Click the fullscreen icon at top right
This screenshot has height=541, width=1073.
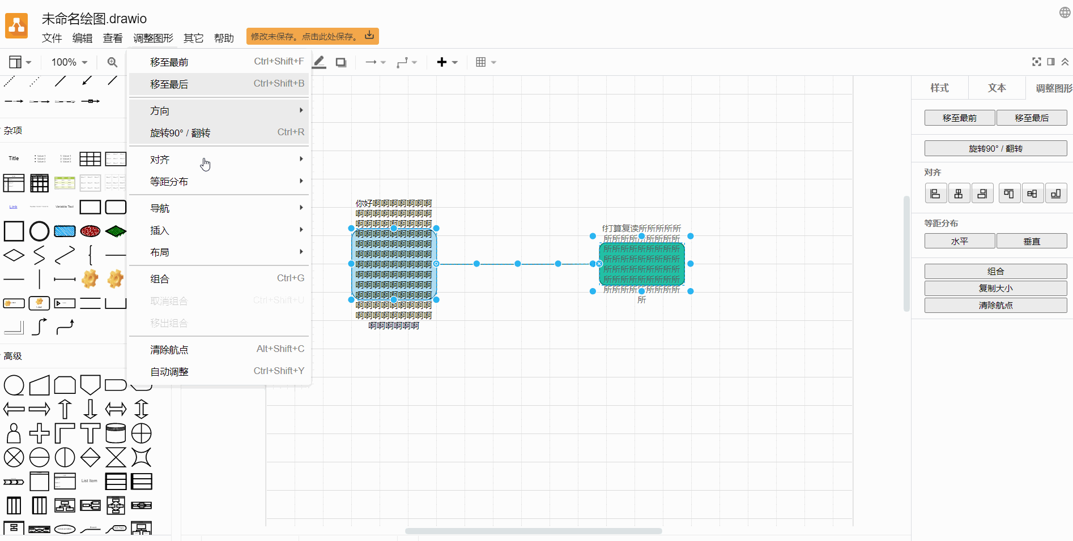tap(1037, 62)
